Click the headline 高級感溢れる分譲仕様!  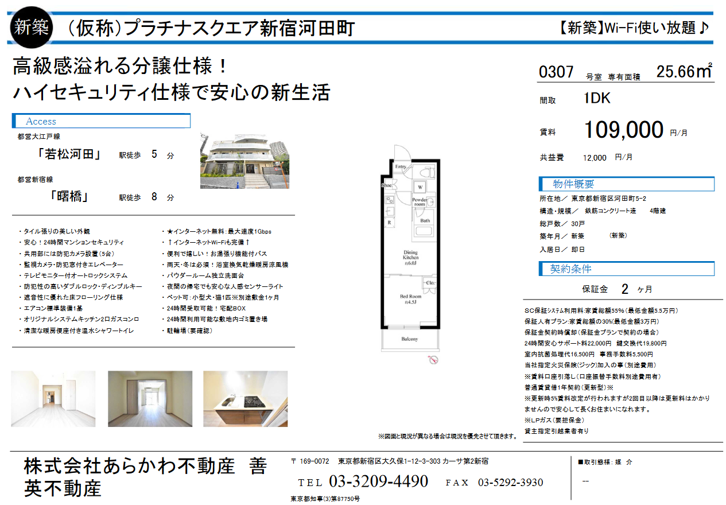pyautogui.click(x=121, y=66)
